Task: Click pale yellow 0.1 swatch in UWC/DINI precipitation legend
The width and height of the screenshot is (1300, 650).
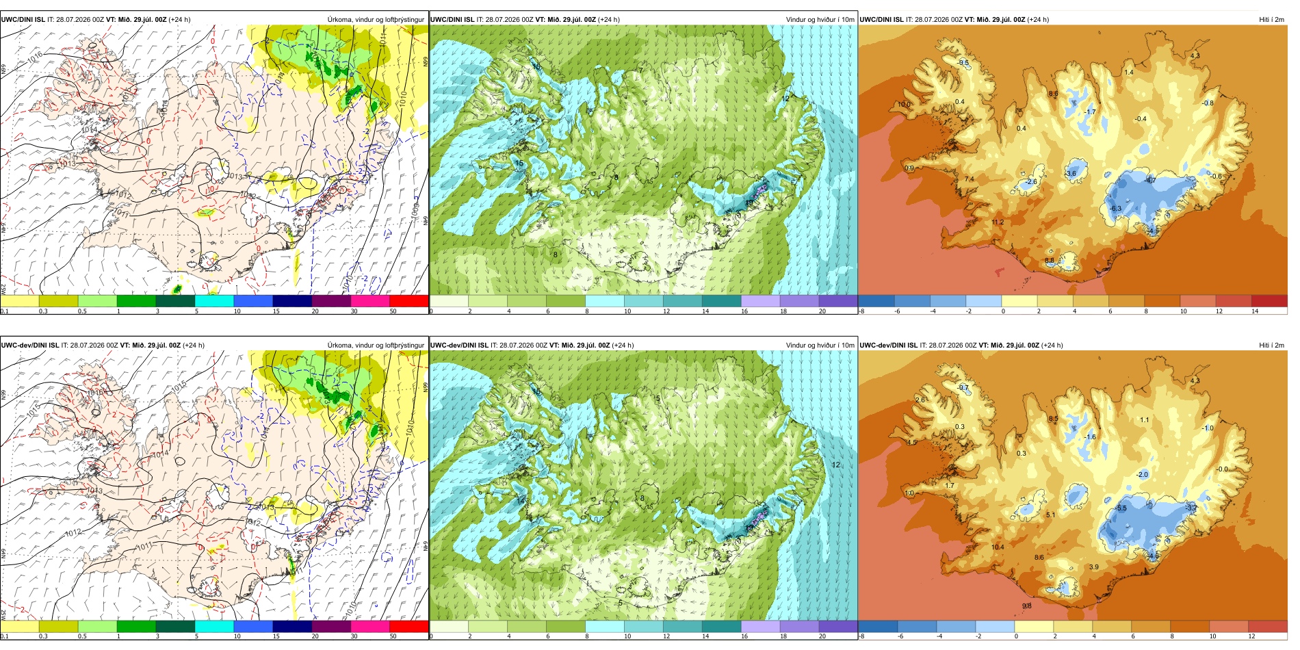Action: click(20, 300)
